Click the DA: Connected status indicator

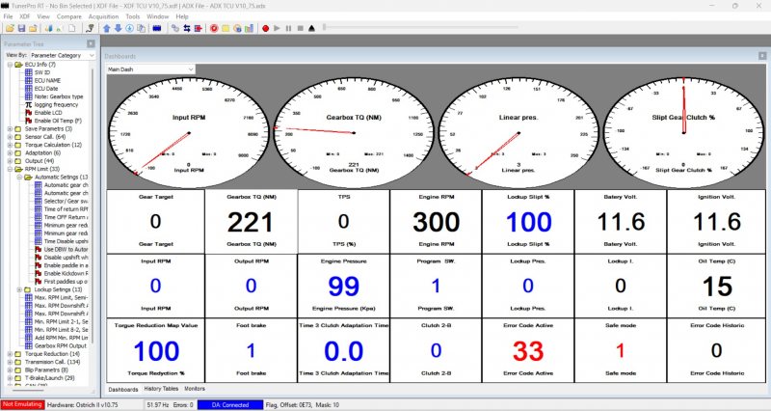coord(230,403)
